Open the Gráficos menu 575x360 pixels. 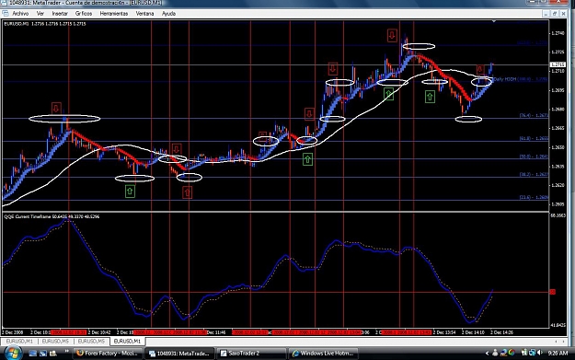pos(84,14)
